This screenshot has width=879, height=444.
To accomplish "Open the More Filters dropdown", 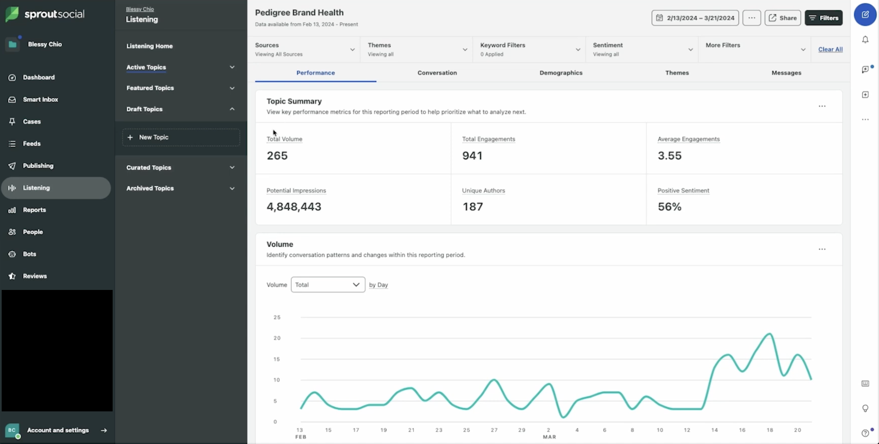I will pyautogui.click(x=755, y=49).
